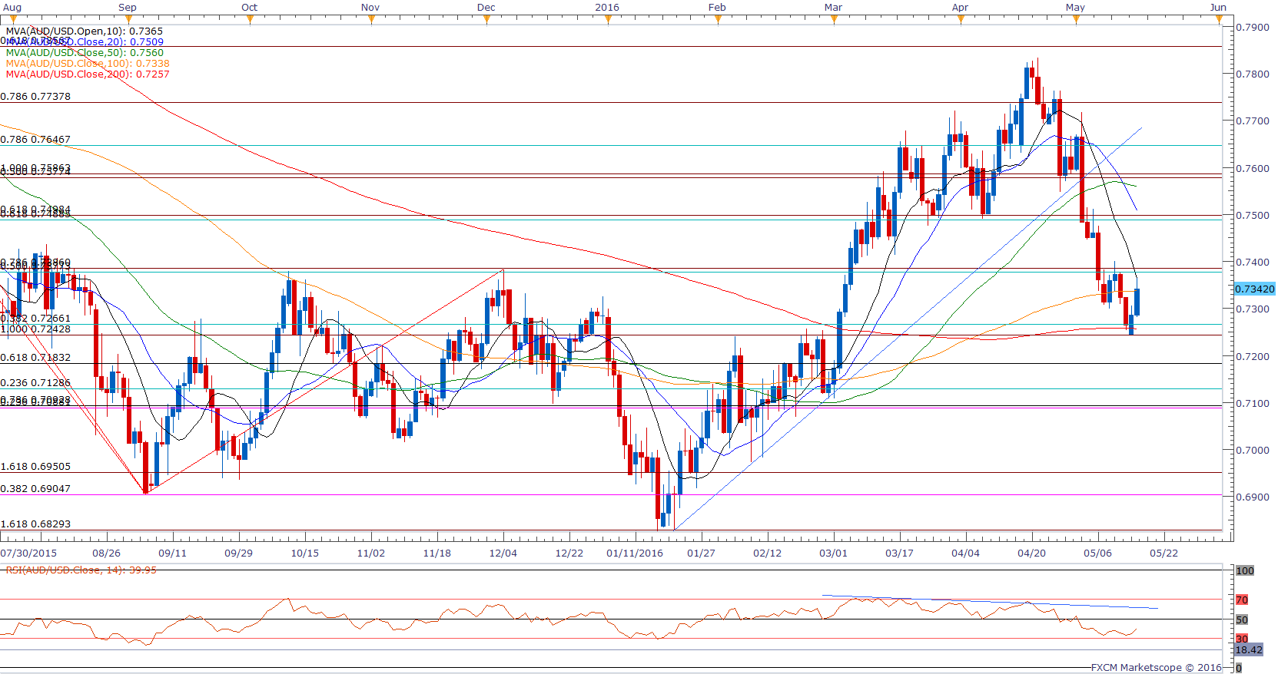Select the blue MVA Close,20: 0.7509 legend
The image size is (1278, 674).
[x=85, y=42]
